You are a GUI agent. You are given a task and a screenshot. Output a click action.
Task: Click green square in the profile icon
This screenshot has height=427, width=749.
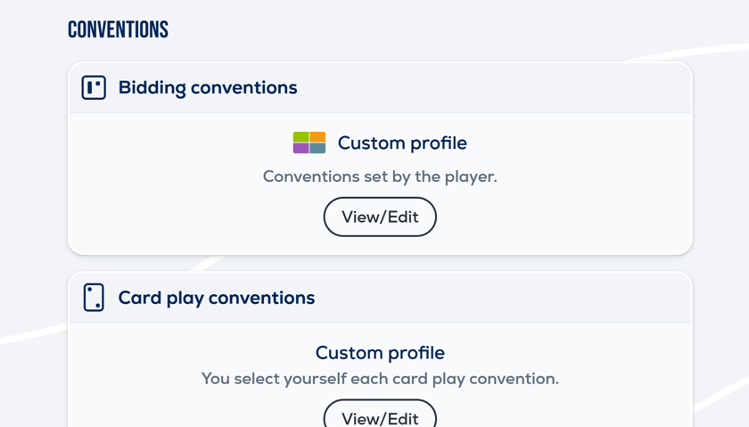click(301, 137)
